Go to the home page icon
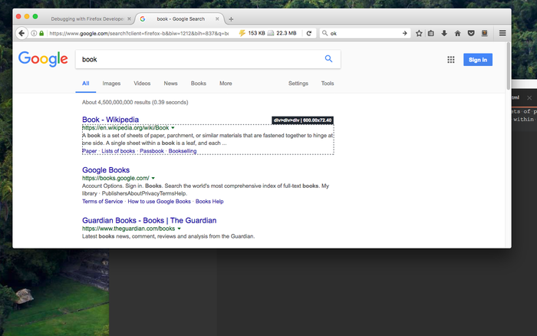This screenshot has width=537, height=336. pos(457,33)
